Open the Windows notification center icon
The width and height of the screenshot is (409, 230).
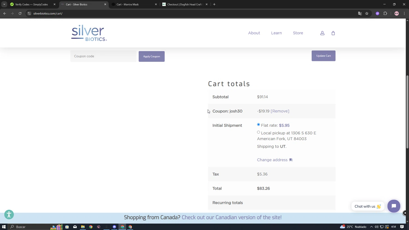pyautogui.click(x=402, y=227)
